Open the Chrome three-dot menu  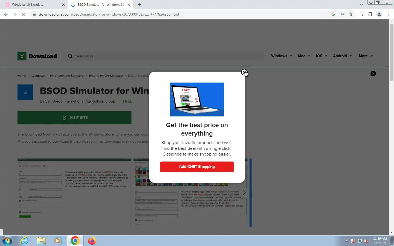[388, 14]
